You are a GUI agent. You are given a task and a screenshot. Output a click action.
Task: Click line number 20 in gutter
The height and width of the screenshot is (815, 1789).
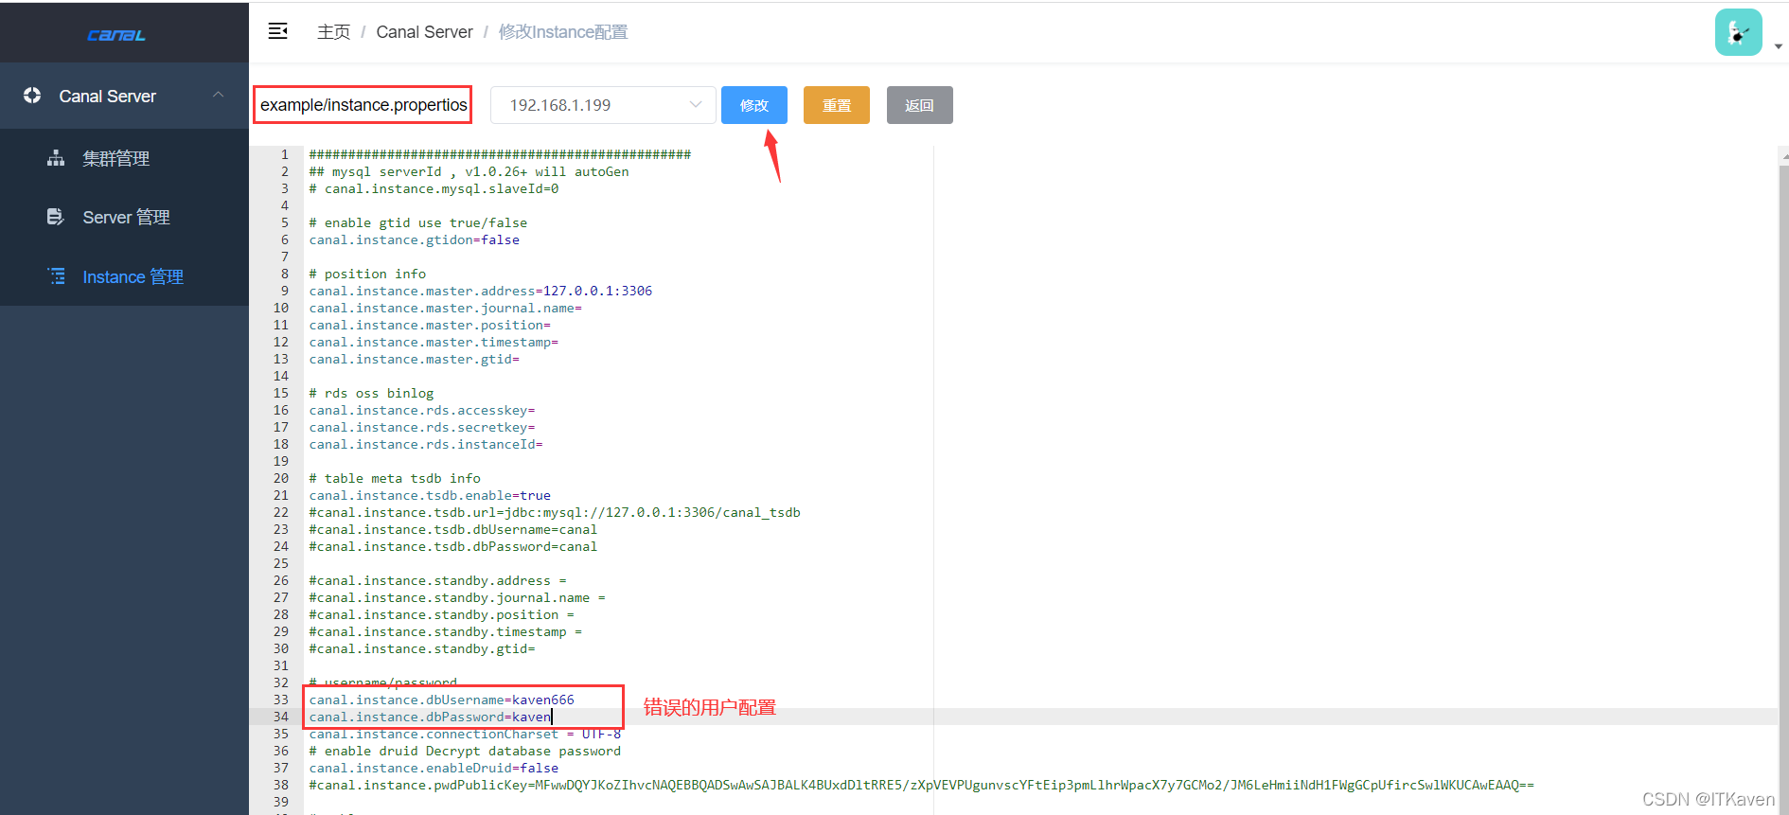[x=281, y=478]
